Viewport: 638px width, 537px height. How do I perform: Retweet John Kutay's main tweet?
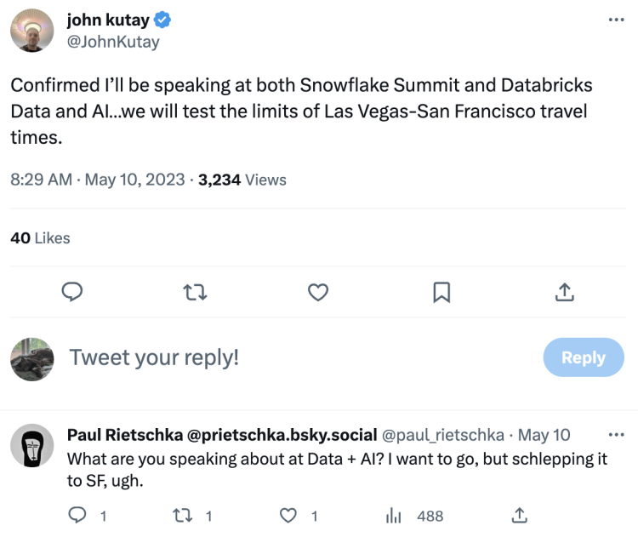[x=196, y=293]
